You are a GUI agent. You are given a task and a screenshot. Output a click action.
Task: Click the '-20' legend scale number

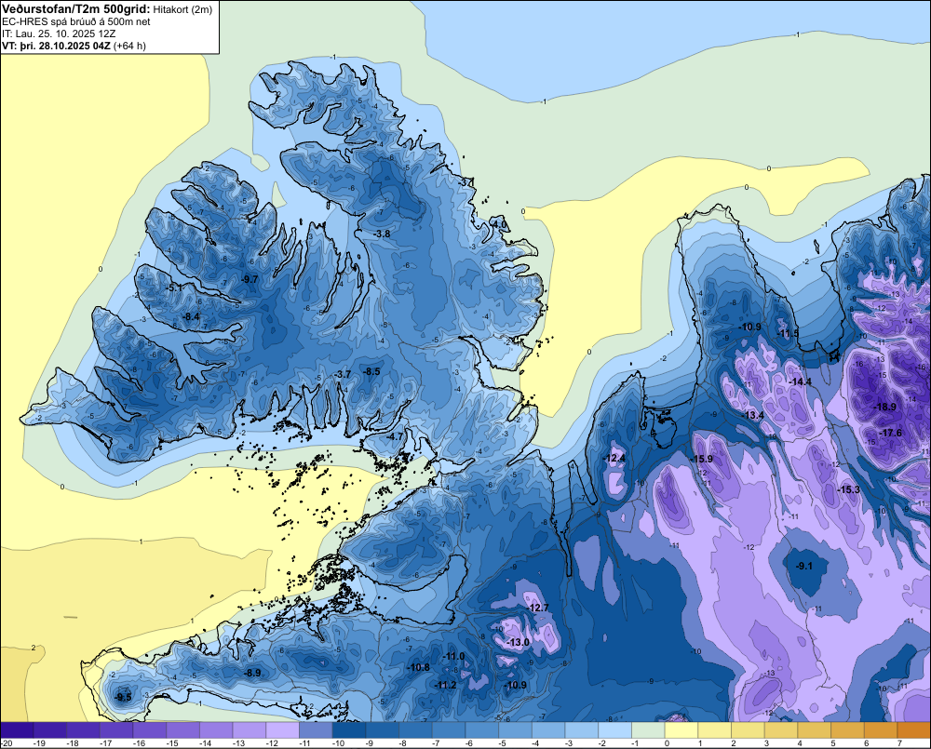(x=7, y=743)
